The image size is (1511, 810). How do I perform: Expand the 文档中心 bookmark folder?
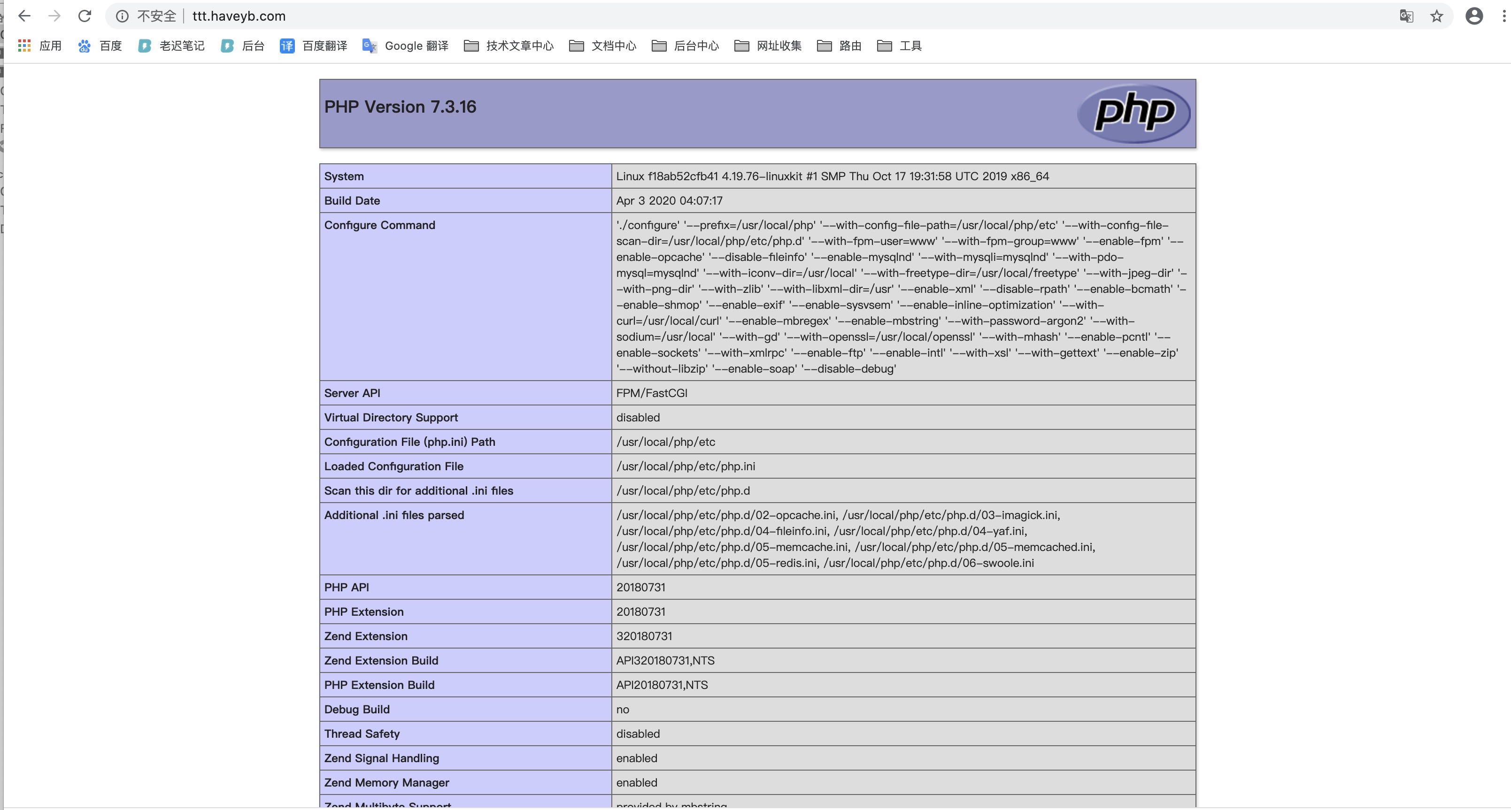click(602, 46)
